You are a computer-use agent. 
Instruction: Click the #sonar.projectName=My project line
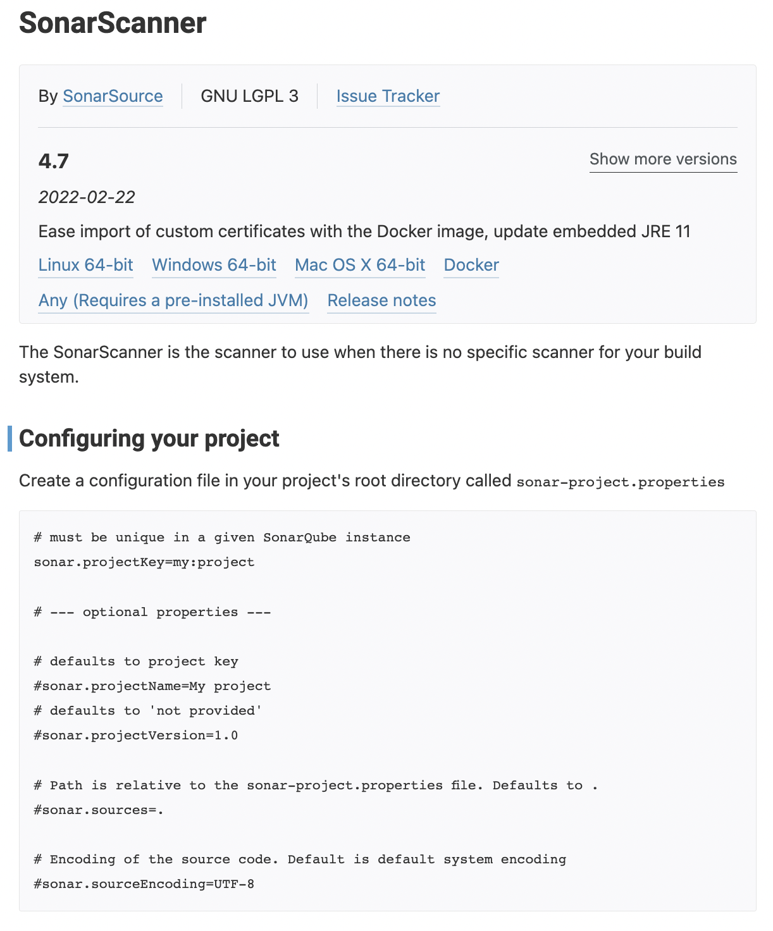click(152, 686)
